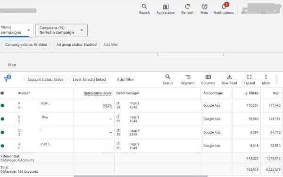This screenshot has height=177, width=283.
Task: Sort by the Clicks column header
Action: point(251,93)
